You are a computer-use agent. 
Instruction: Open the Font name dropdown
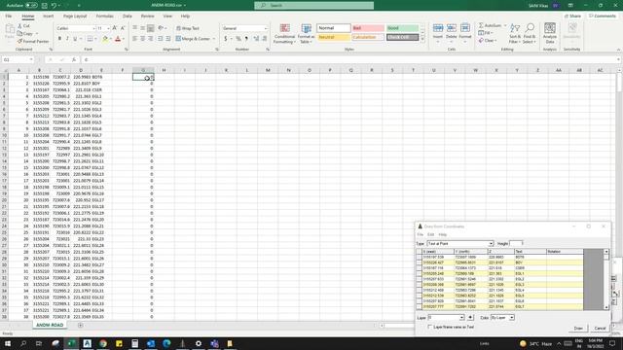coord(94,28)
